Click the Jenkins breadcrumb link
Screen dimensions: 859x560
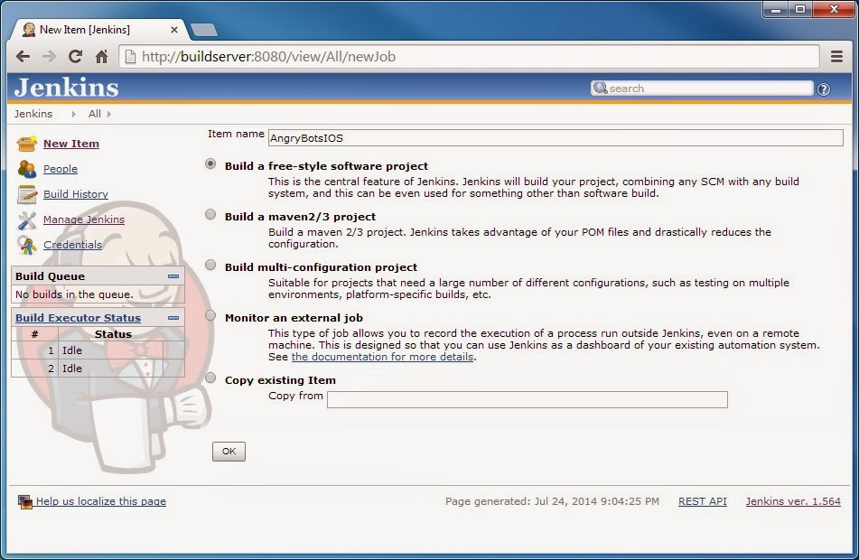pyautogui.click(x=33, y=114)
